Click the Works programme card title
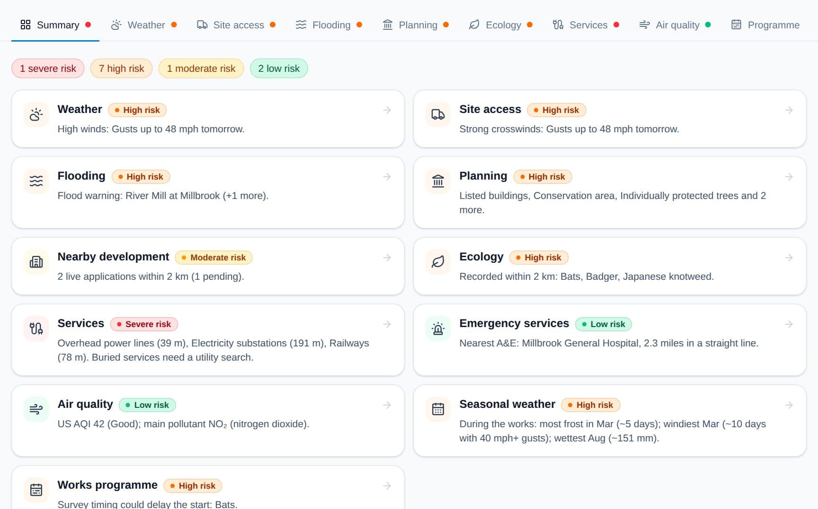Viewport: 818px width, 509px height. pos(107,485)
